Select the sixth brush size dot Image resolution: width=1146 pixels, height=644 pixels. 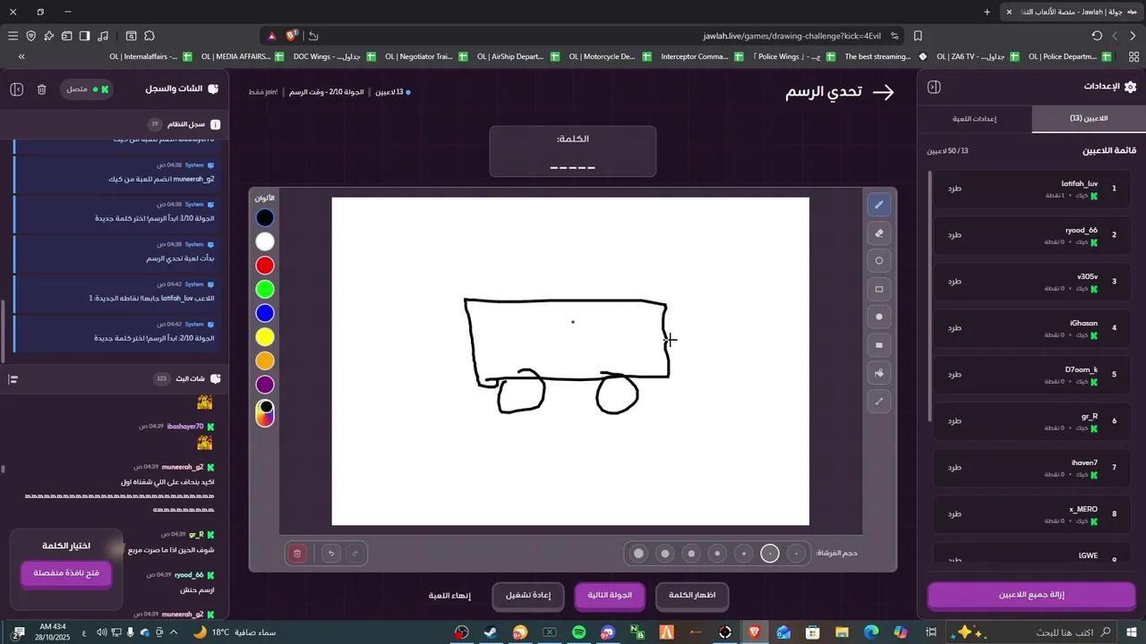pyautogui.click(x=664, y=554)
